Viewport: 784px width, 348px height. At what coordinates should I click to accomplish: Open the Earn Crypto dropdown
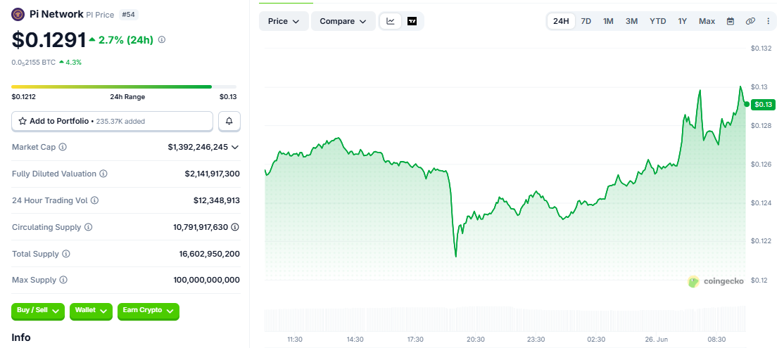148,311
